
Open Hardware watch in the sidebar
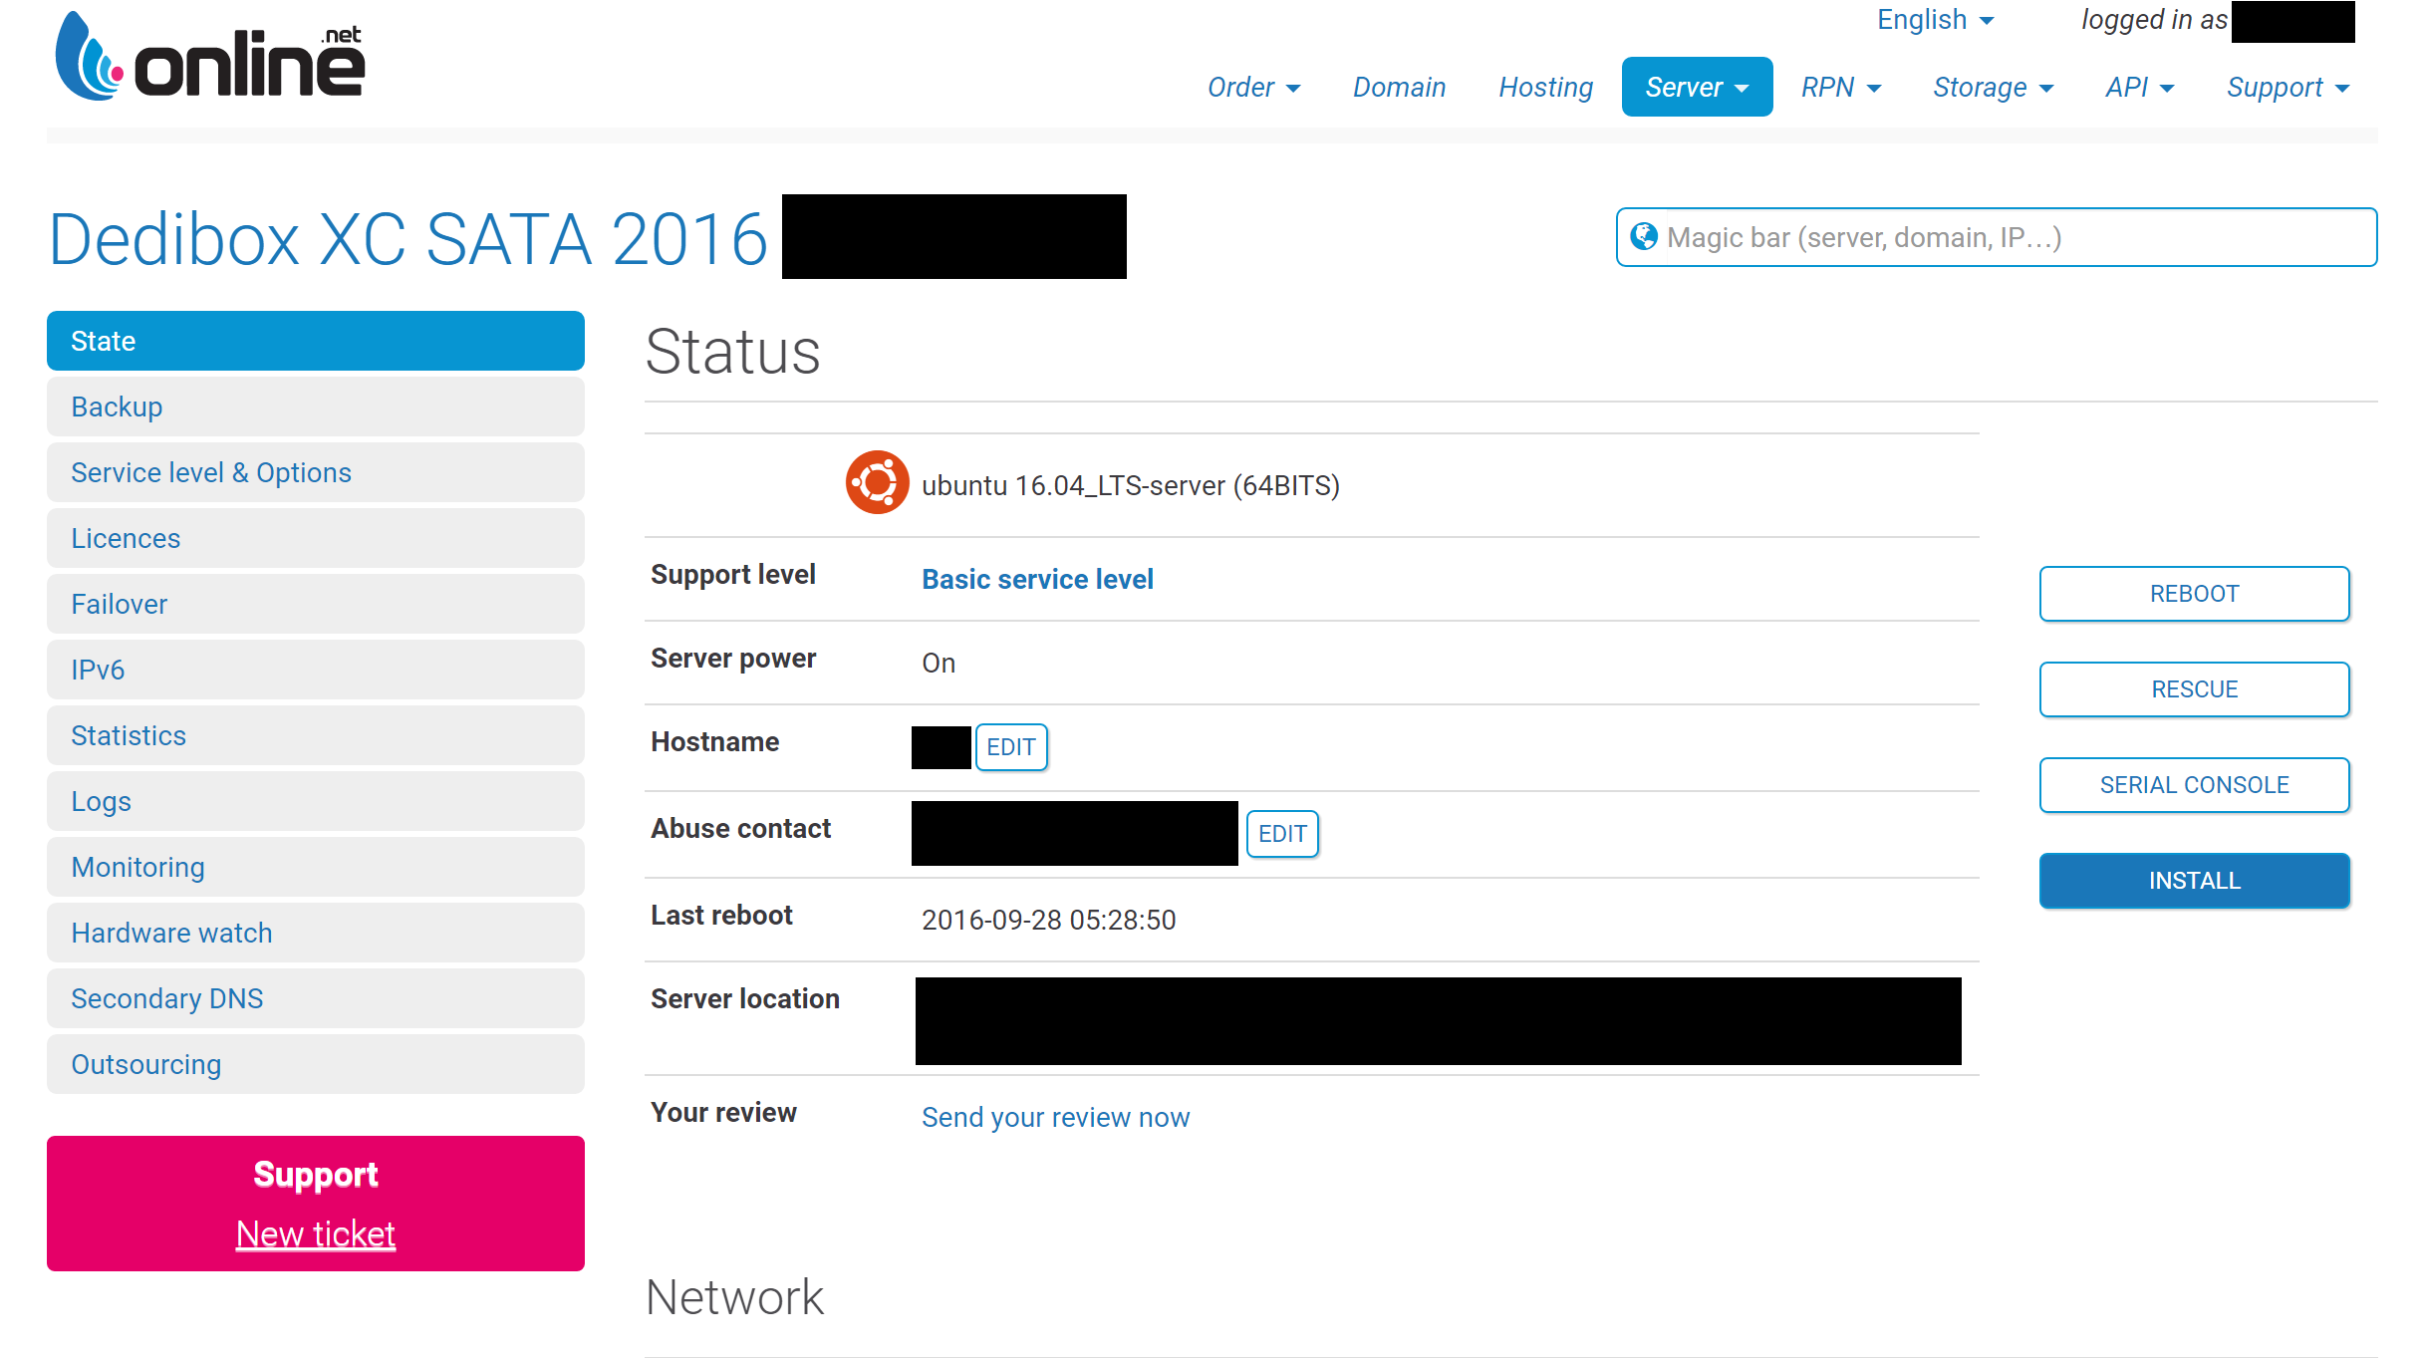tap(315, 933)
